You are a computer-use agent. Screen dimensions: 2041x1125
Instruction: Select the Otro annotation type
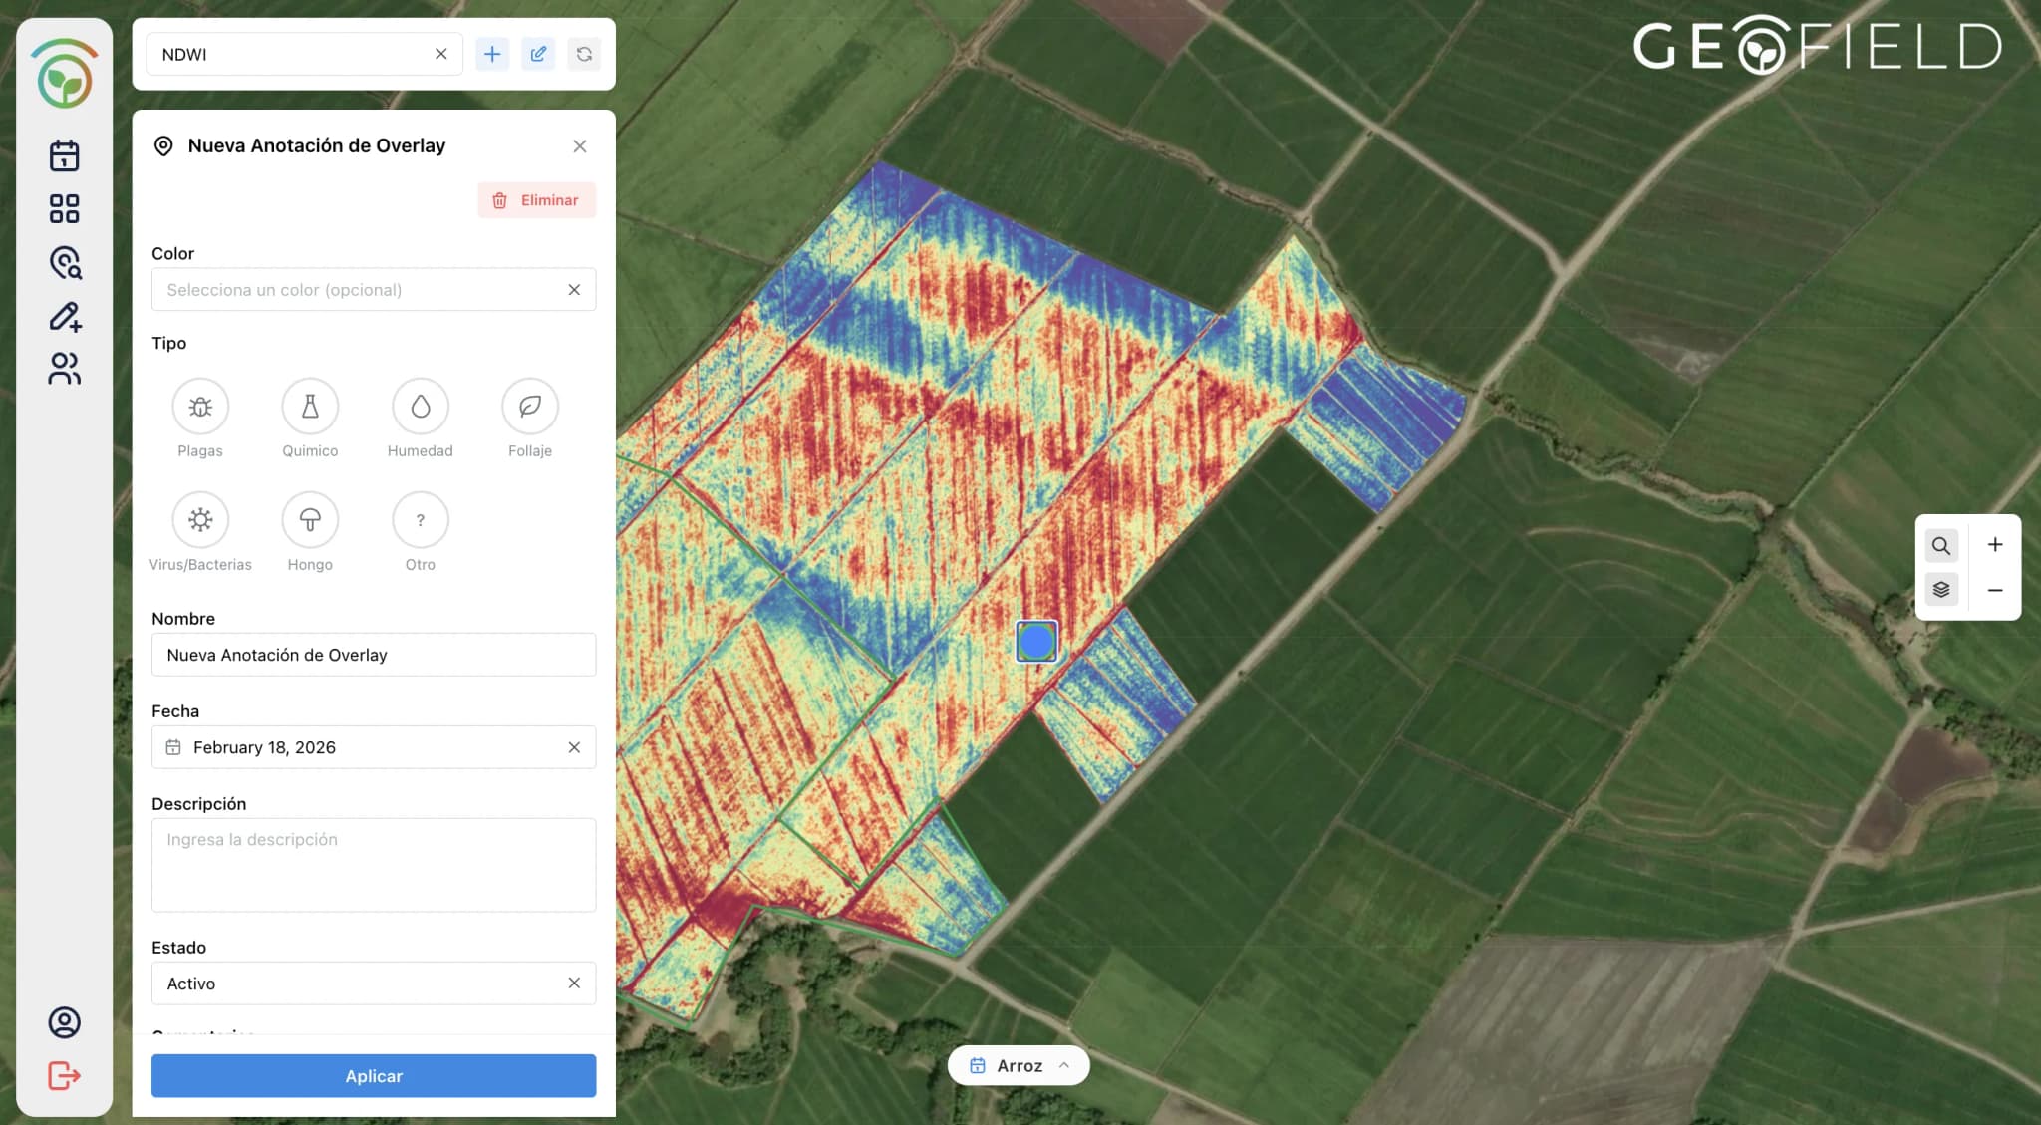click(x=420, y=519)
